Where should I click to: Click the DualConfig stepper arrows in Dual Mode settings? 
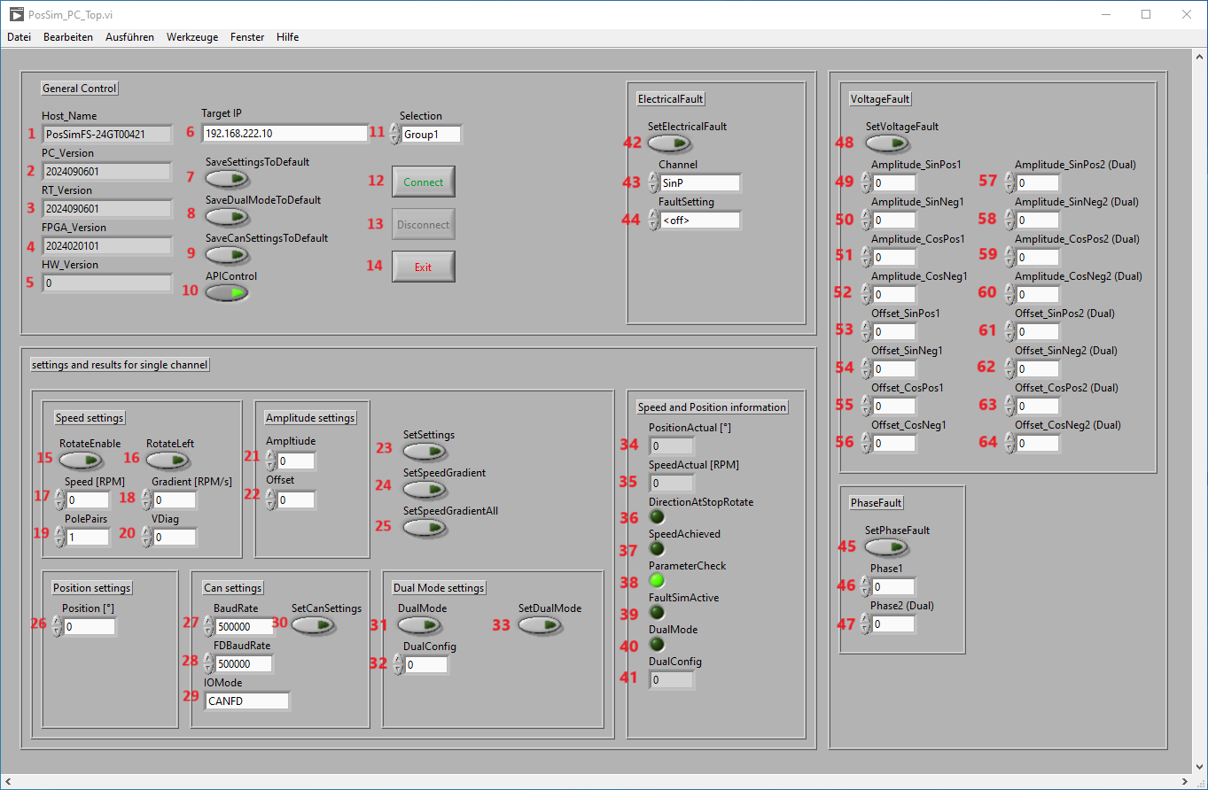pos(398,665)
